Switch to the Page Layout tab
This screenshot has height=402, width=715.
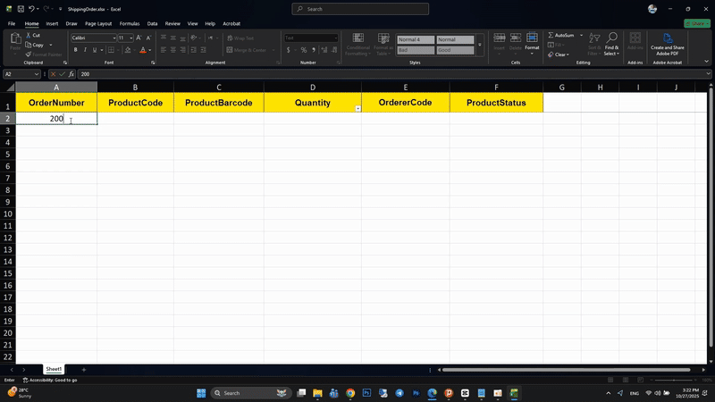98,23
